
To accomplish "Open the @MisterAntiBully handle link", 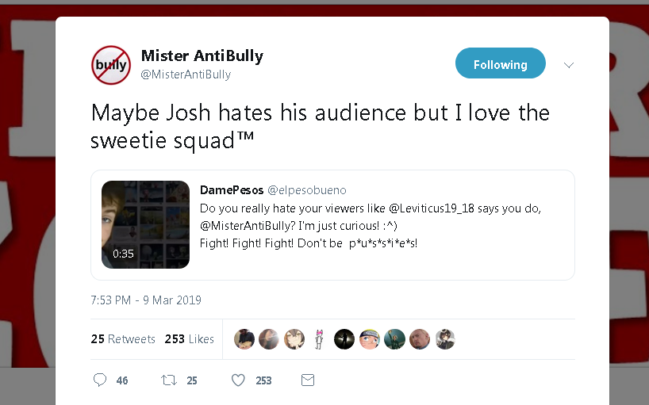I will coord(186,75).
